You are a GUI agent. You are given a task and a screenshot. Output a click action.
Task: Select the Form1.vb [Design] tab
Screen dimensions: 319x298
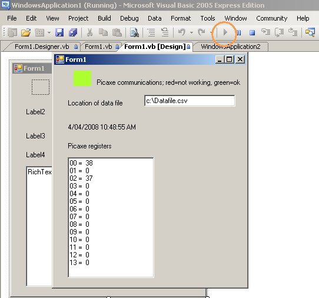point(155,47)
